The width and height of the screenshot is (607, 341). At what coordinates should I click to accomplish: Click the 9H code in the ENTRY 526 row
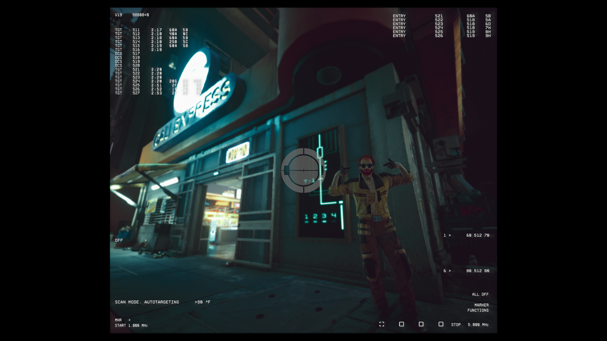488,36
